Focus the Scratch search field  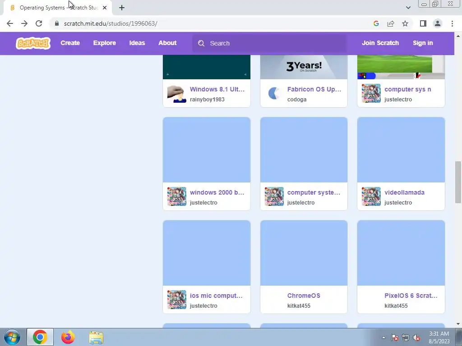[x=269, y=43]
